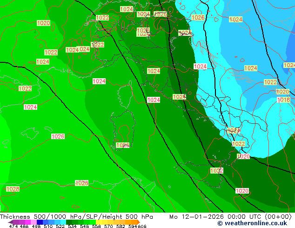Click the orange arrow tip of the legend
Image resolution: width=295 pixels, height=228 pixels.
point(139,222)
